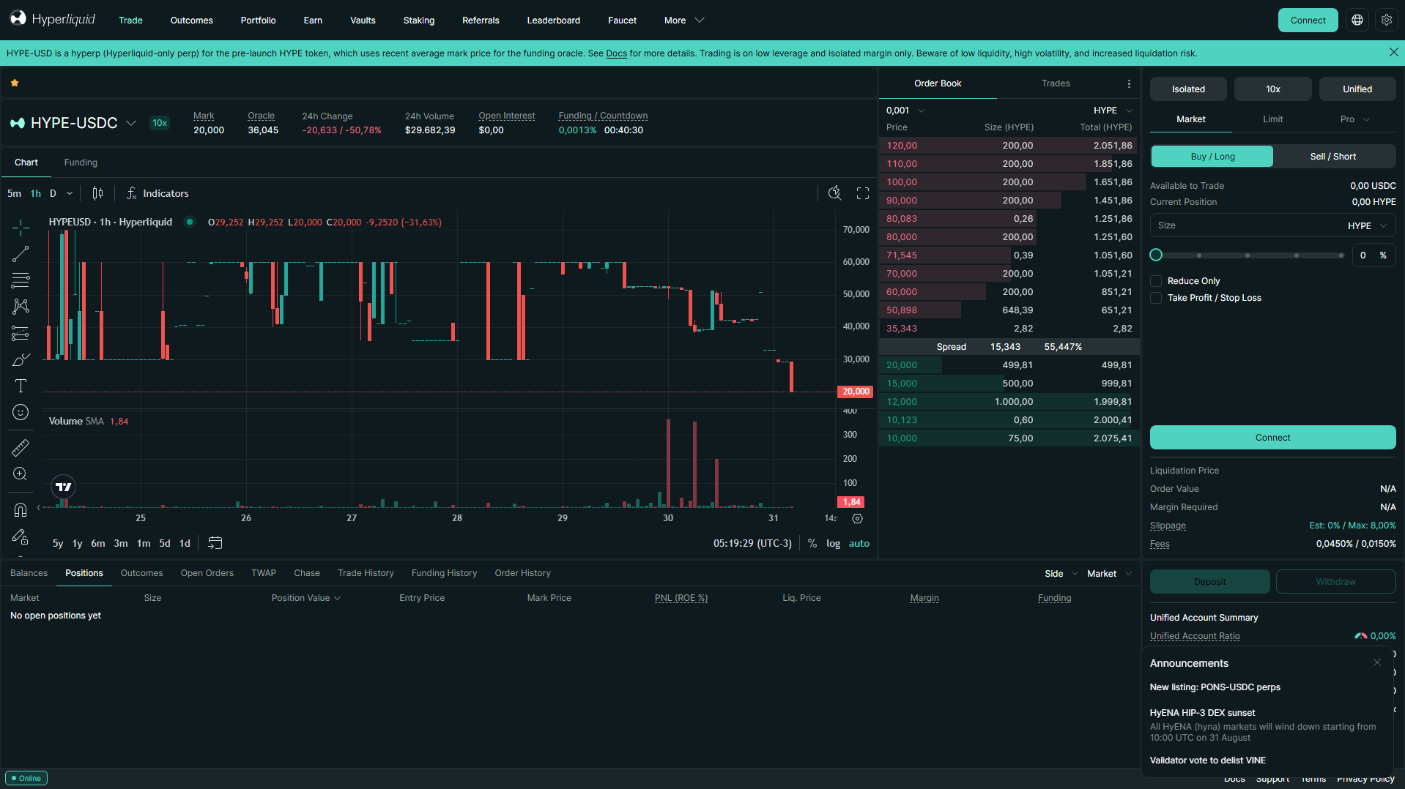The image size is (1405, 789).
Task: Open Indicators on chart toolbar
Action: coord(157,193)
